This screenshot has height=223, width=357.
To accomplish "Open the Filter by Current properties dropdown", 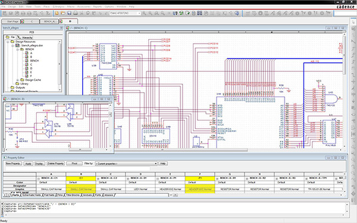I will click(156, 164).
